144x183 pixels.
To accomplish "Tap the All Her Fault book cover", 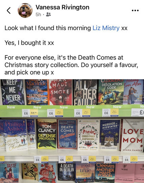I will pos(86,92).
